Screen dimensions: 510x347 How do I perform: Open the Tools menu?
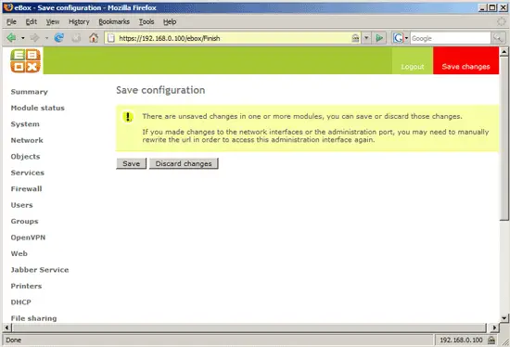click(x=147, y=22)
